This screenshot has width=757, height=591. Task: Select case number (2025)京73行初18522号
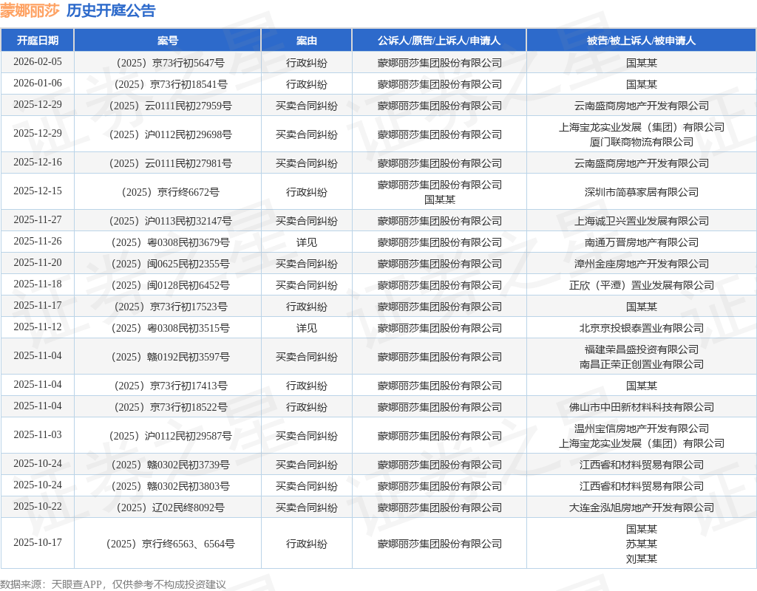168,407
